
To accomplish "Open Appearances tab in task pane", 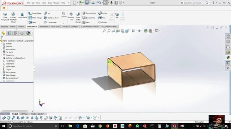I will tap(228, 57).
